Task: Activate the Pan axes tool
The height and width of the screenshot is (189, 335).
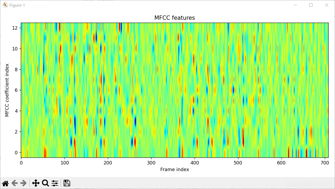Action: click(x=36, y=183)
